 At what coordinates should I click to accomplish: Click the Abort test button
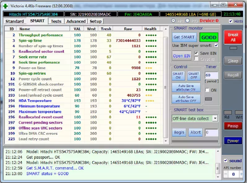196,132
